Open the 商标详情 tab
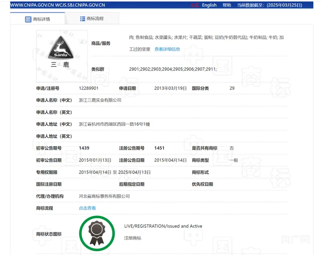 tap(37, 19)
